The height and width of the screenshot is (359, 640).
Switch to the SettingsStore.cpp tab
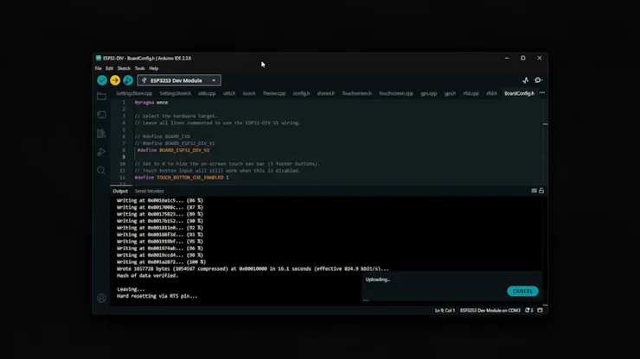pos(134,93)
